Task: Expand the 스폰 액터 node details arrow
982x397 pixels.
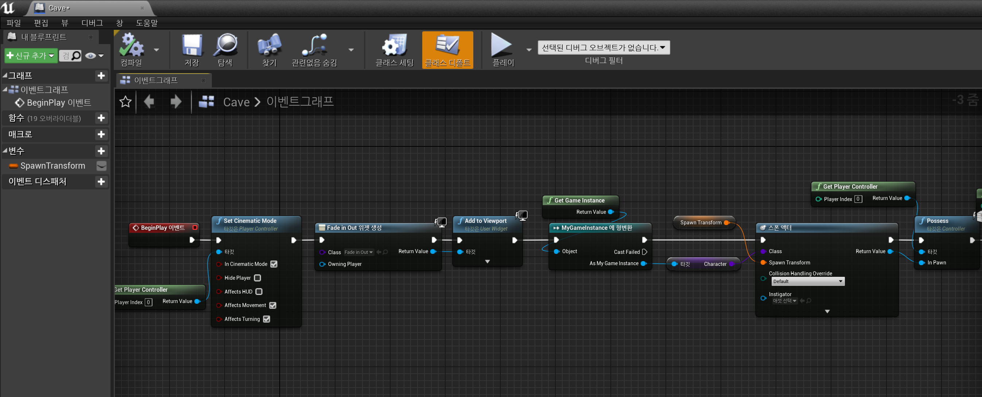Action: 827,311
